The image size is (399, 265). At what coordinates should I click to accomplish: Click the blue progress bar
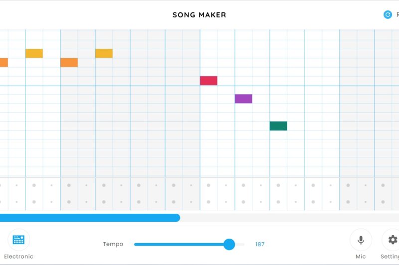coord(90,218)
